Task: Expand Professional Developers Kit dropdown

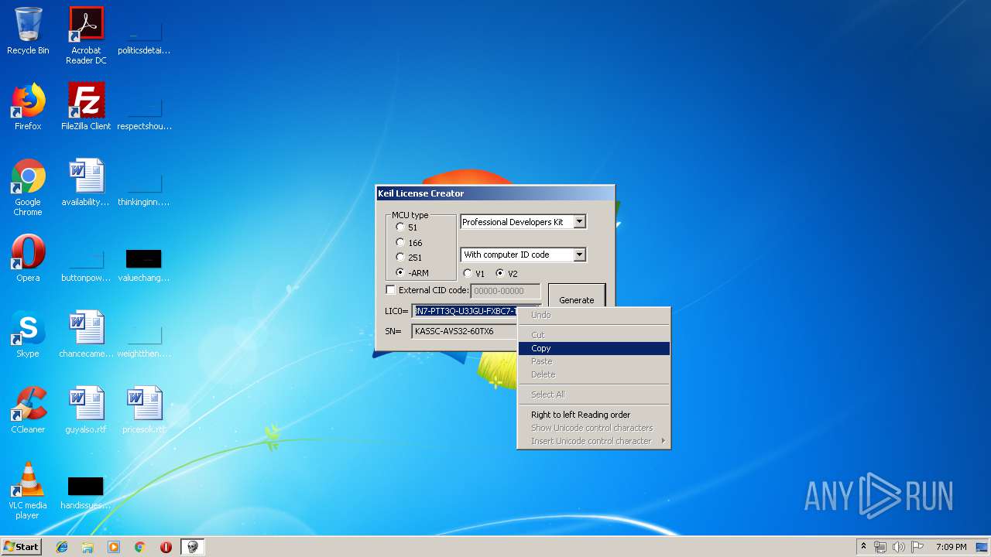Action: click(x=579, y=222)
